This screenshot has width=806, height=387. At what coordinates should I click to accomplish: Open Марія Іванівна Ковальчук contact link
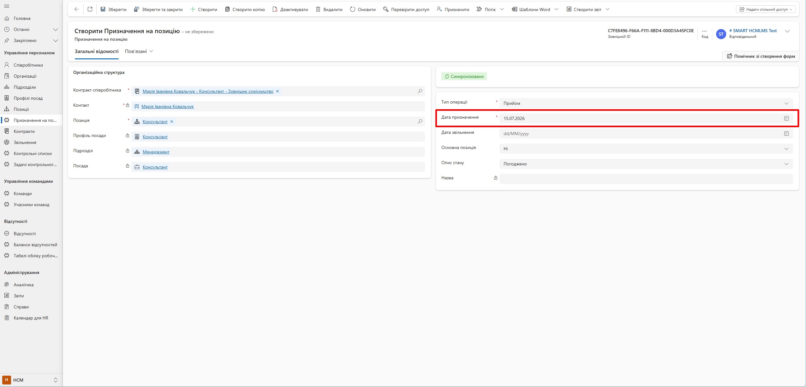[x=167, y=106]
